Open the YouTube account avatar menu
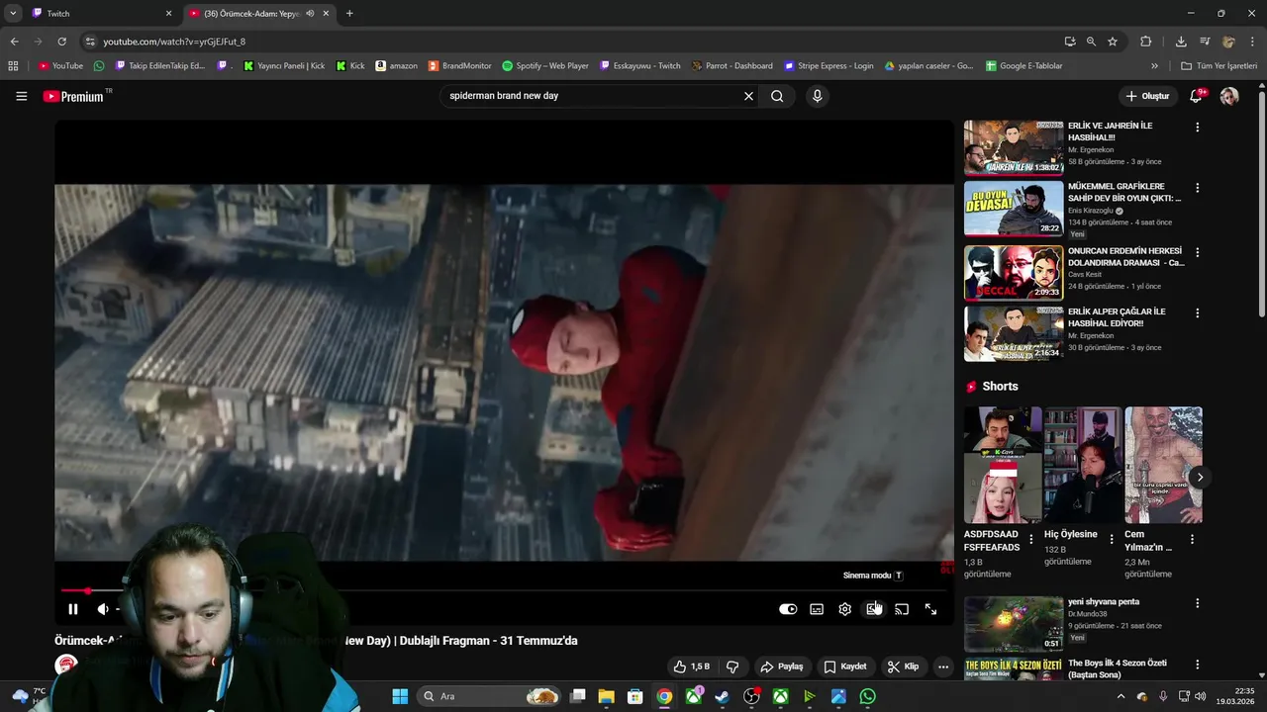Viewport: 1267px width, 712px height. 1229,96
